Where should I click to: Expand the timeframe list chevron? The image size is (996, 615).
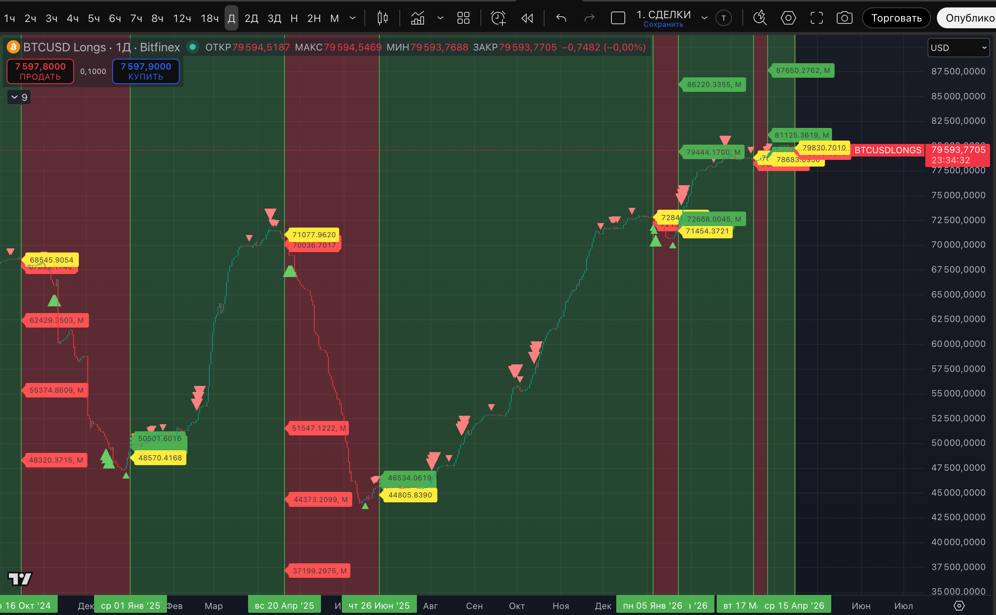pos(353,18)
